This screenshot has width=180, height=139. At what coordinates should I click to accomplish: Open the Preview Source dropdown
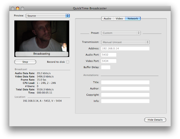click(x=48, y=16)
